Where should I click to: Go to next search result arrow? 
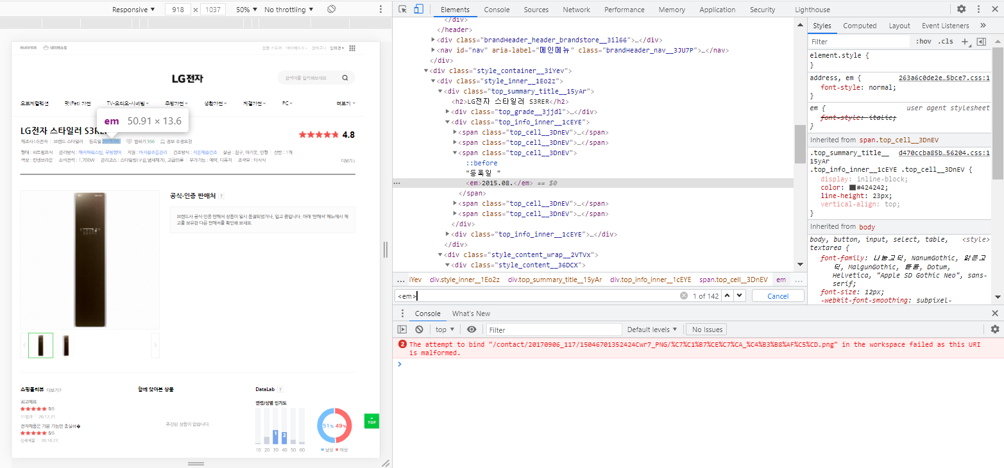[x=740, y=296]
